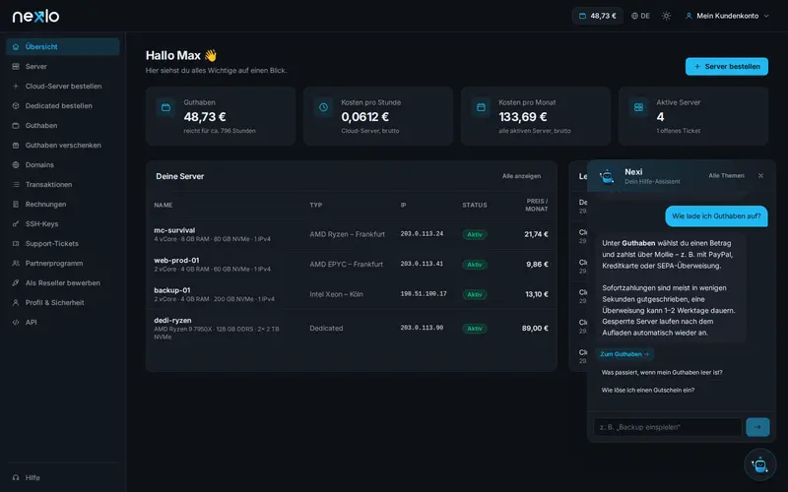
Task: Open the Rechnungen menu item
Action: 63,205
